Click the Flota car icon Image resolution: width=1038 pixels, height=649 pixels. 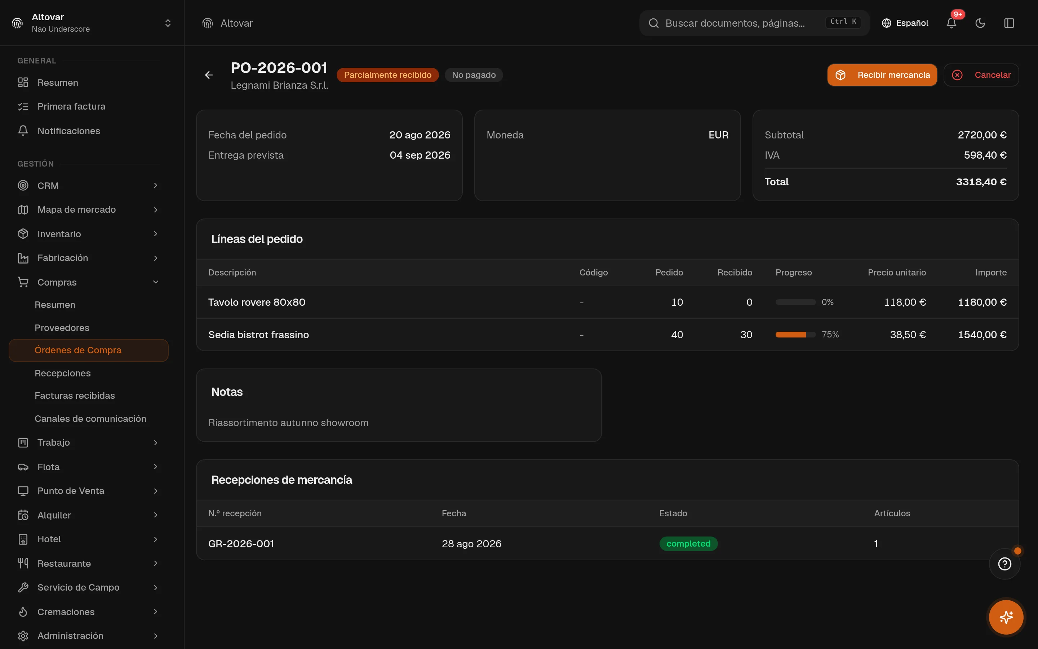click(x=23, y=467)
